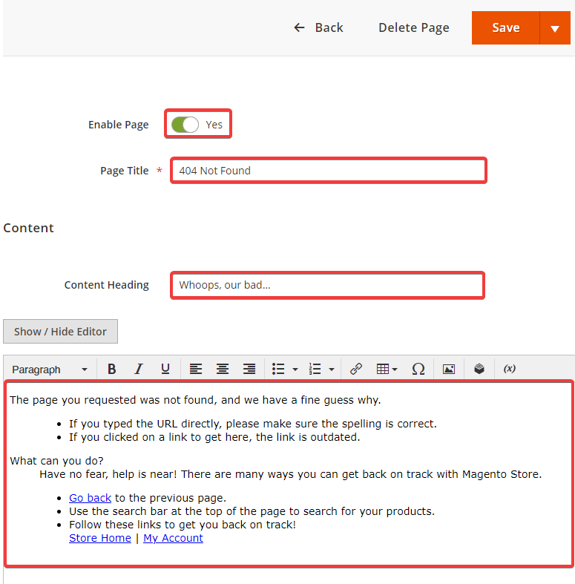Insert special character with omega icon
The height and width of the screenshot is (584, 575).
point(418,369)
